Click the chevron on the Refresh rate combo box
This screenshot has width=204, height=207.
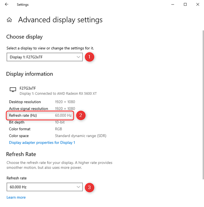[79, 187]
